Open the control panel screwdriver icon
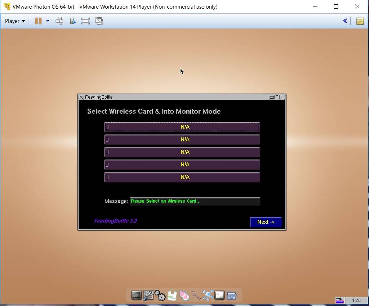 (148, 296)
